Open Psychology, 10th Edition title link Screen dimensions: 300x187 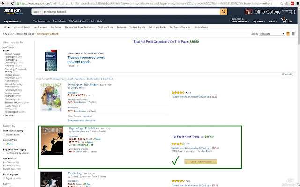(83, 85)
